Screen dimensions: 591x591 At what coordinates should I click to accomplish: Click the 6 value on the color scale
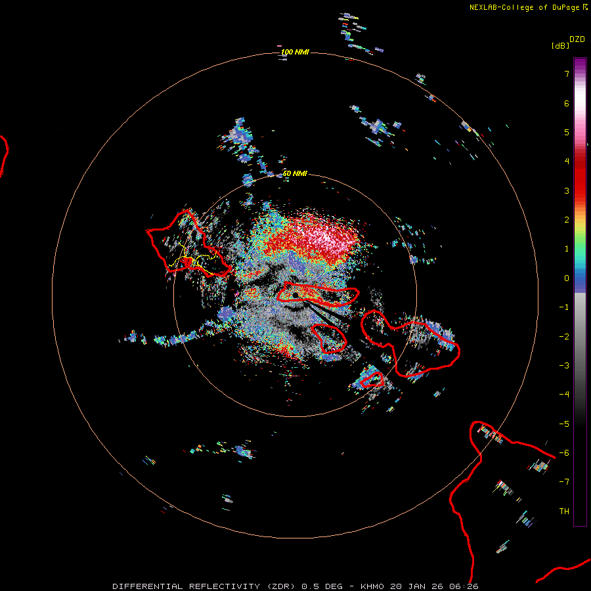click(567, 103)
